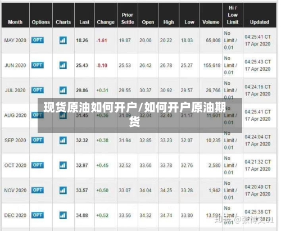Click the last price 32.97

click(x=82, y=165)
